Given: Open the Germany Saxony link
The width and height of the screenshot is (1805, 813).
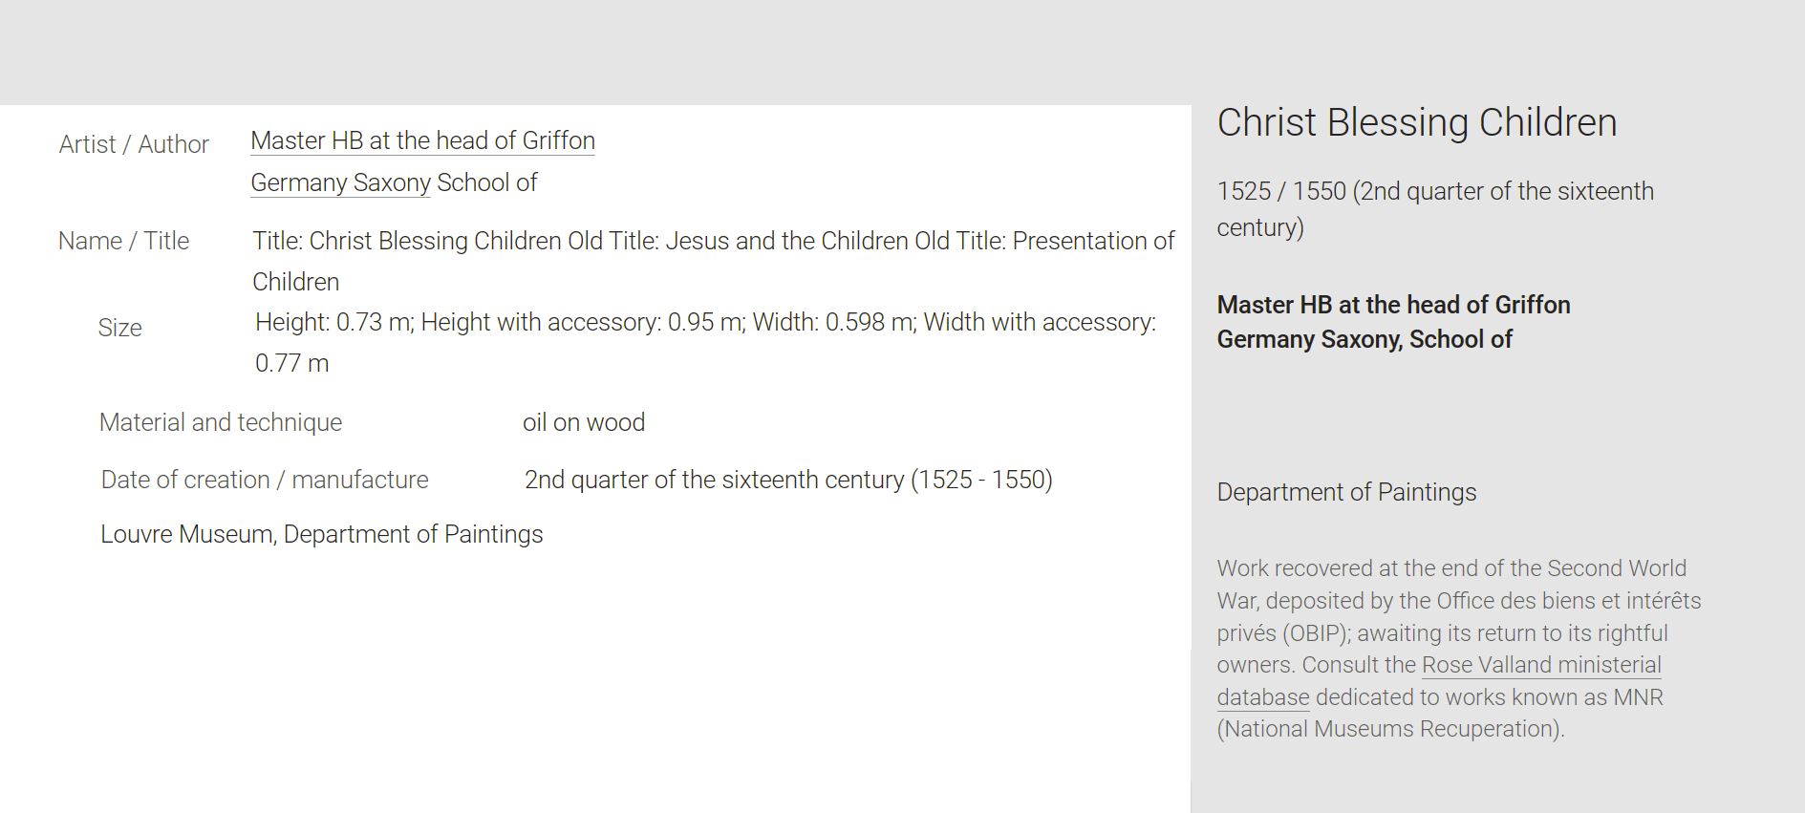Looking at the screenshot, I should coord(340,182).
